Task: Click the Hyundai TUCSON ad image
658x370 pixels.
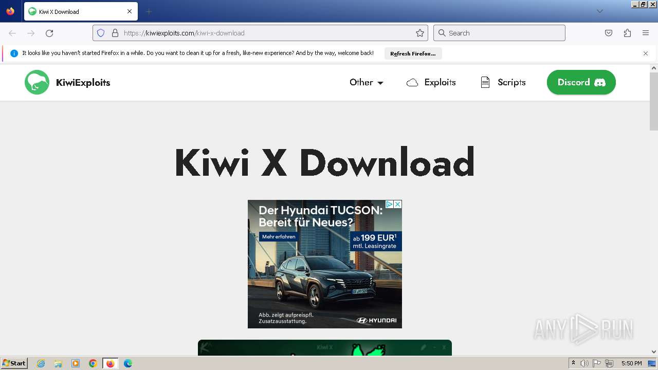Action: click(325, 264)
